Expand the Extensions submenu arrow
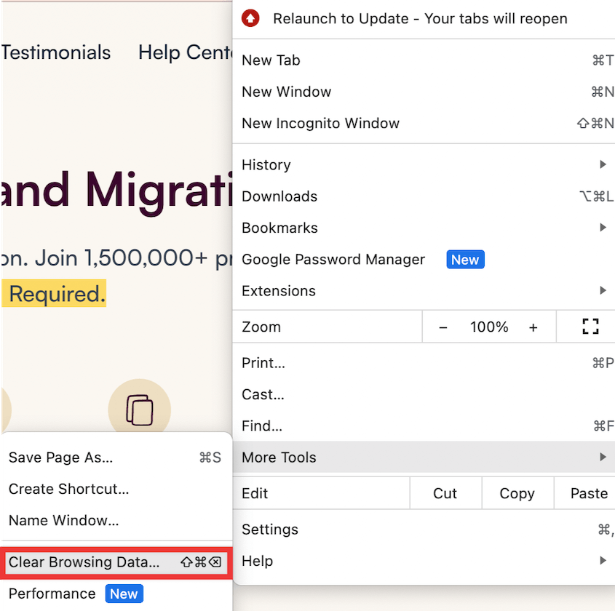The image size is (615, 611). pyautogui.click(x=603, y=291)
